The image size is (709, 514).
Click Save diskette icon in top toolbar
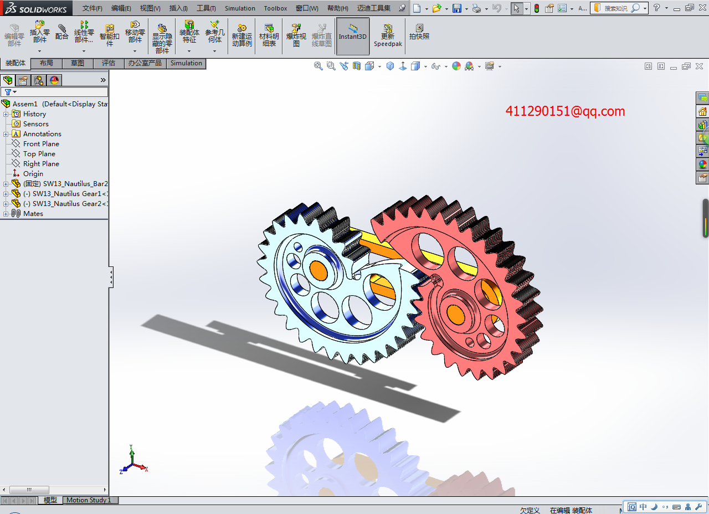click(456, 8)
